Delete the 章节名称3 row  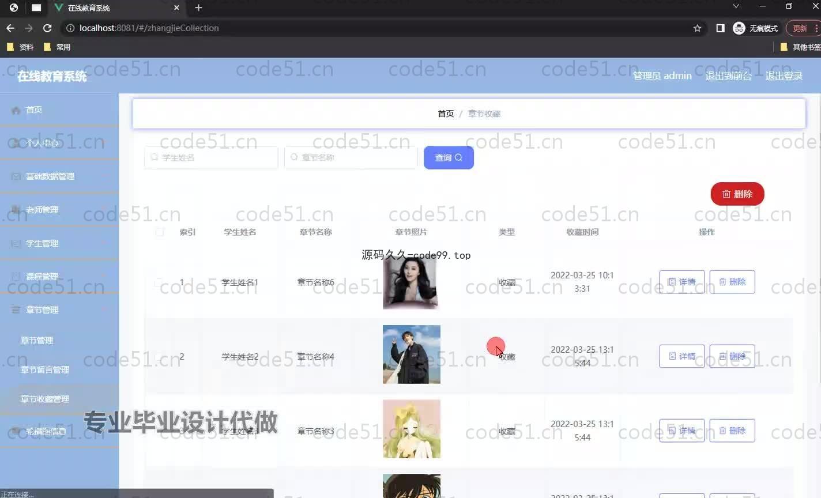click(x=732, y=431)
